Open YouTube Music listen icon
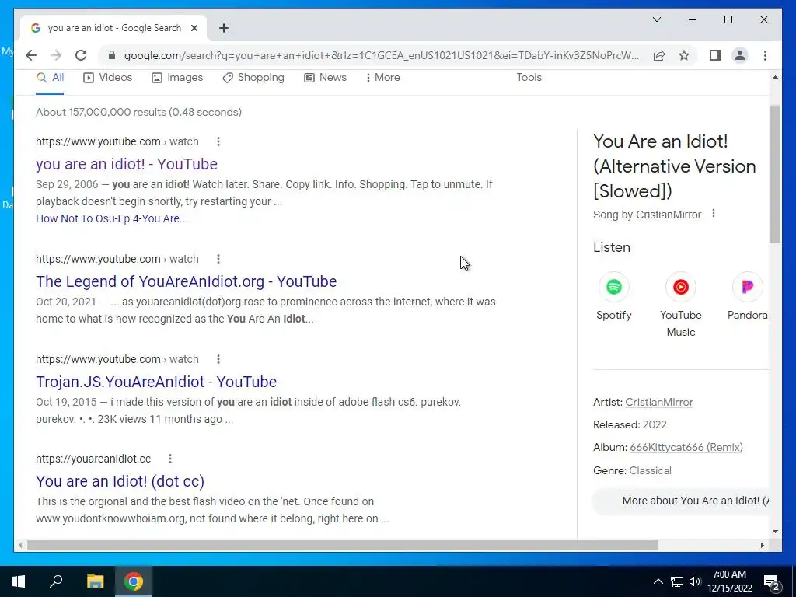 [681, 287]
